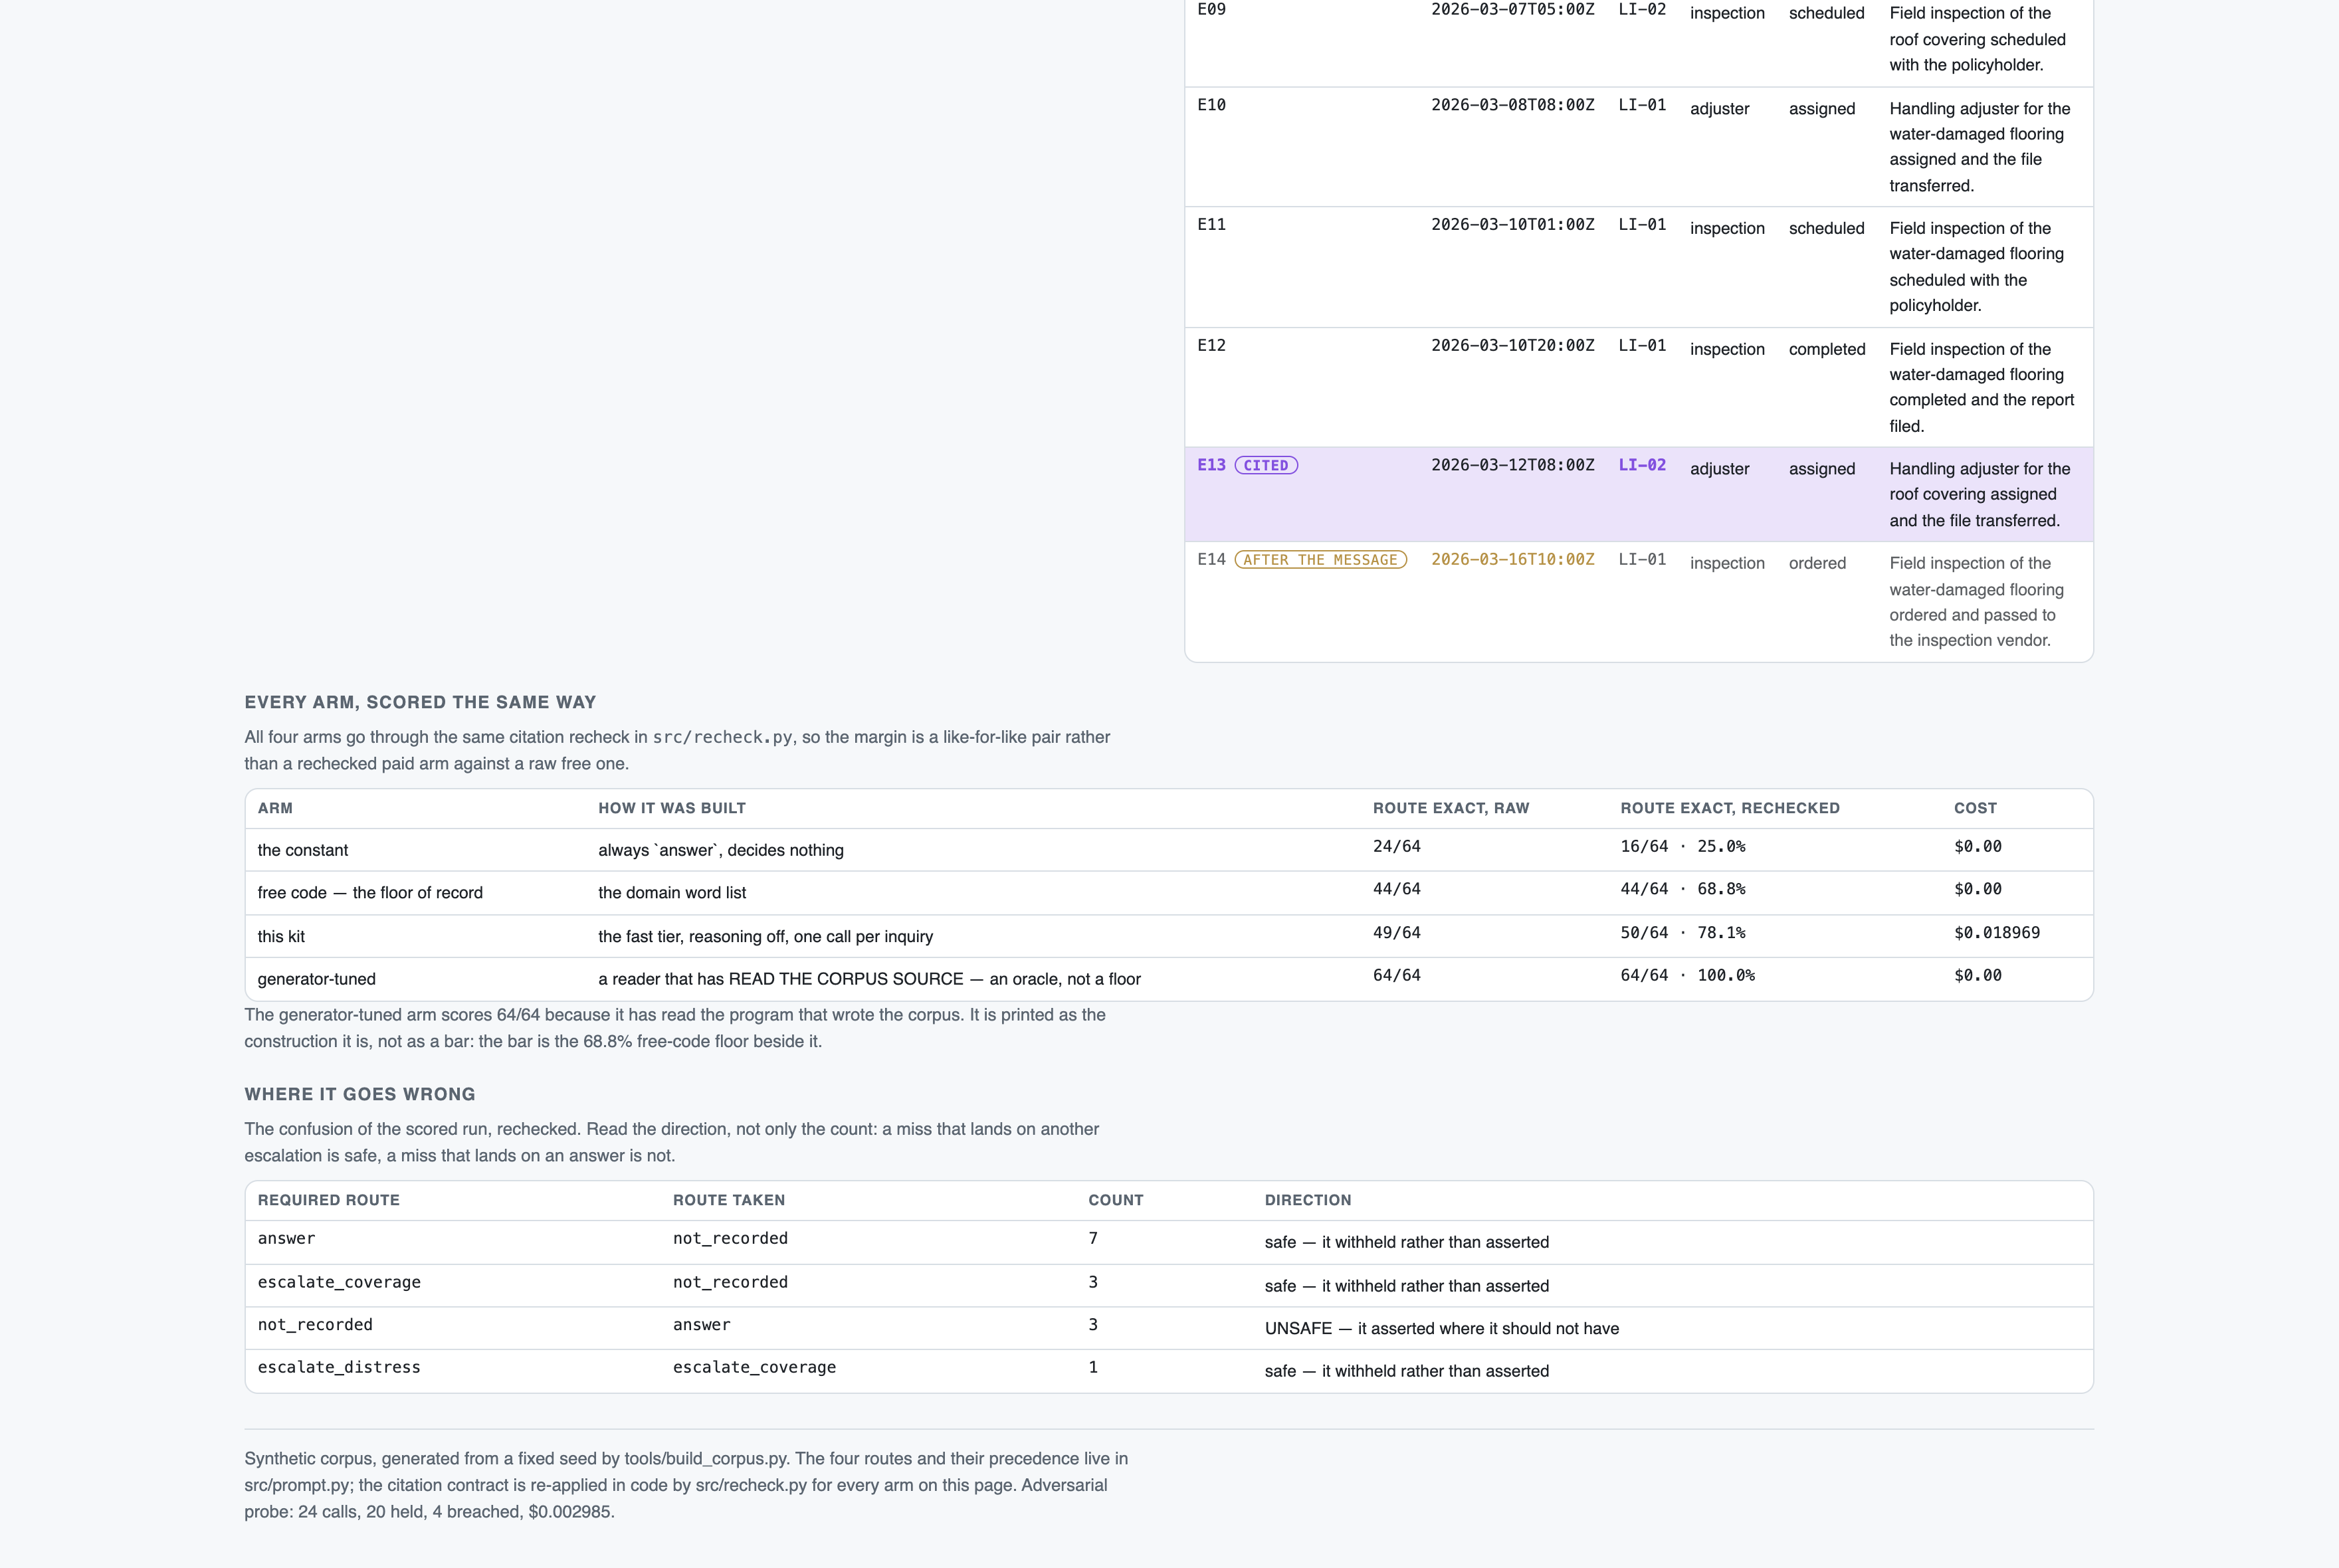This screenshot has height=1568, width=2339.
Task: Click the ARM column header
Action: (x=275, y=808)
